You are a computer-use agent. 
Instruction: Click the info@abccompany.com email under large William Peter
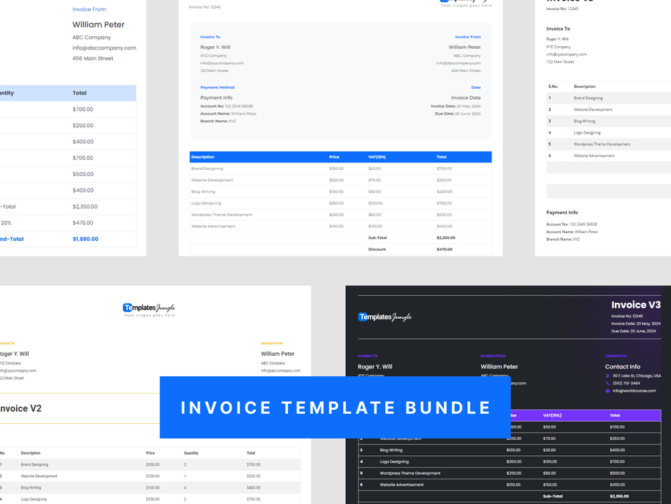pos(104,48)
